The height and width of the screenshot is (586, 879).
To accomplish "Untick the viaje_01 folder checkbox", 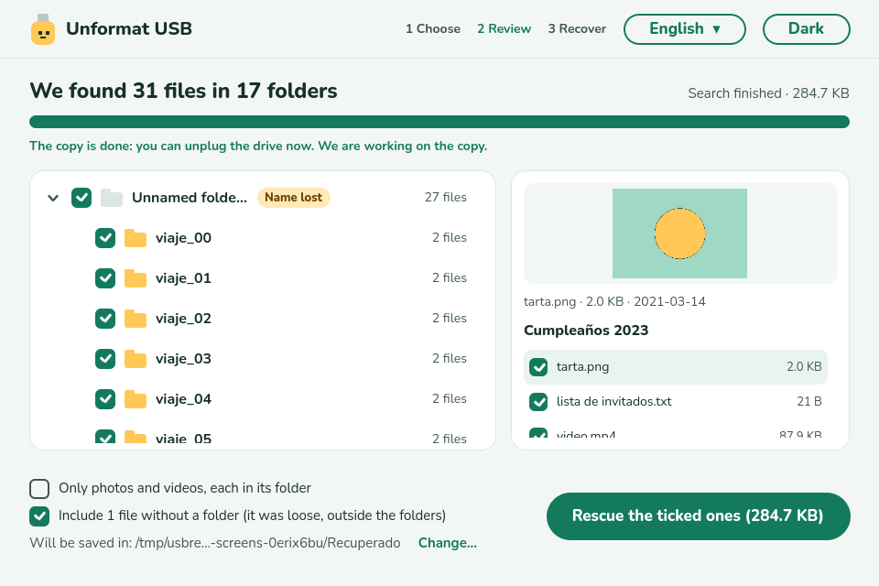I will 105,278.
